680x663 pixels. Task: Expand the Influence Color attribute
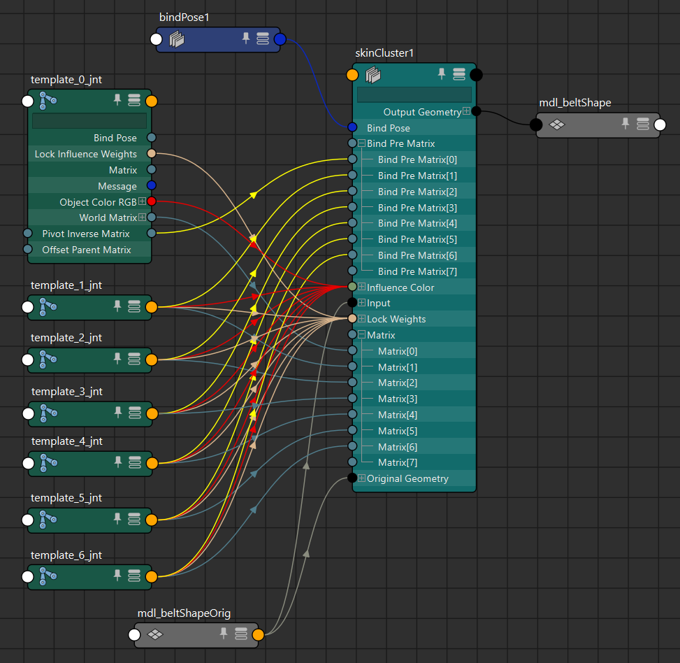(x=361, y=287)
